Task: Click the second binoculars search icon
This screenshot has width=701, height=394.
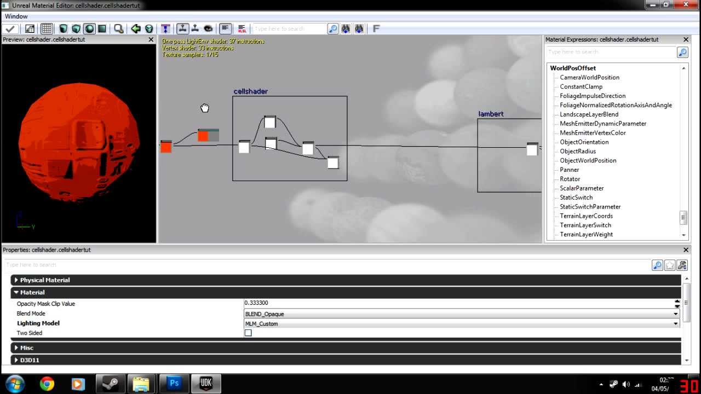Action: tap(359, 28)
